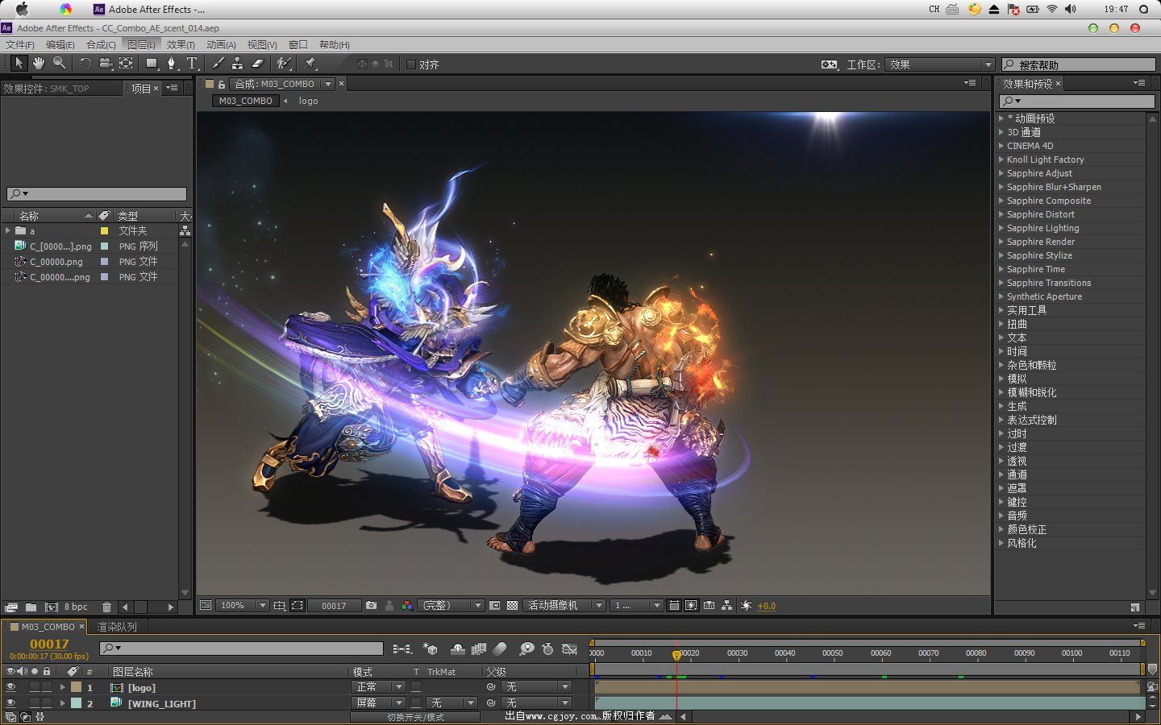Open the (完整) resolution dropdown
This screenshot has width=1161, height=725.
451,606
